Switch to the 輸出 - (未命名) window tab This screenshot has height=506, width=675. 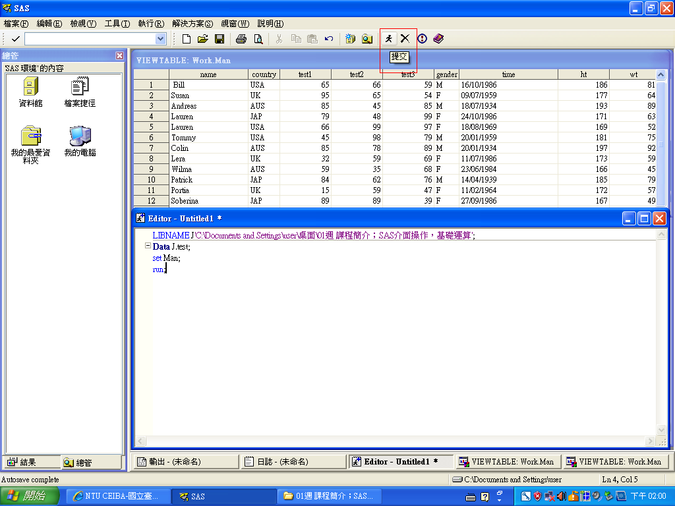[185, 462]
